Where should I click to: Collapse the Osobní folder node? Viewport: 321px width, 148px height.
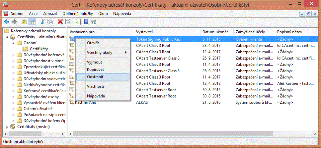(13, 43)
